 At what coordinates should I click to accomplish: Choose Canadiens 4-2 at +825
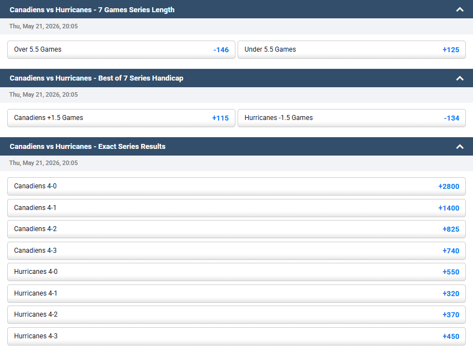click(236, 229)
